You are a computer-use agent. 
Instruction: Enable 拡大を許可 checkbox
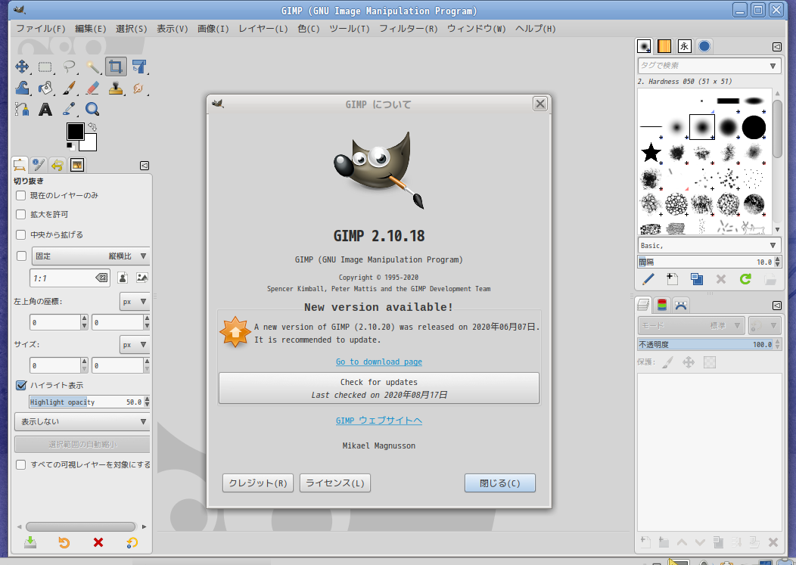pyautogui.click(x=21, y=215)
